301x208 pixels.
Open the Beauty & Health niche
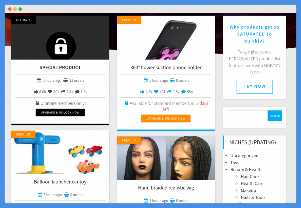pyautogui.click(x=246, y=170)
